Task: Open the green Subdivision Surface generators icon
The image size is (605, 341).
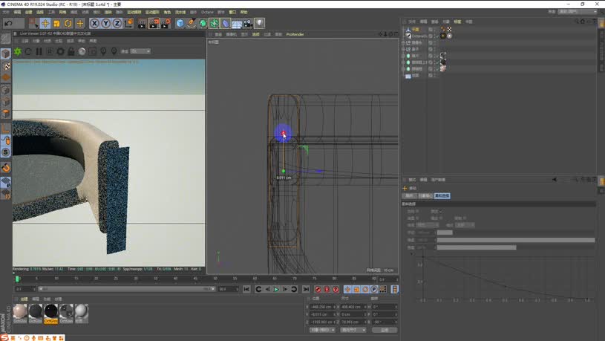Action: [203, 23]
